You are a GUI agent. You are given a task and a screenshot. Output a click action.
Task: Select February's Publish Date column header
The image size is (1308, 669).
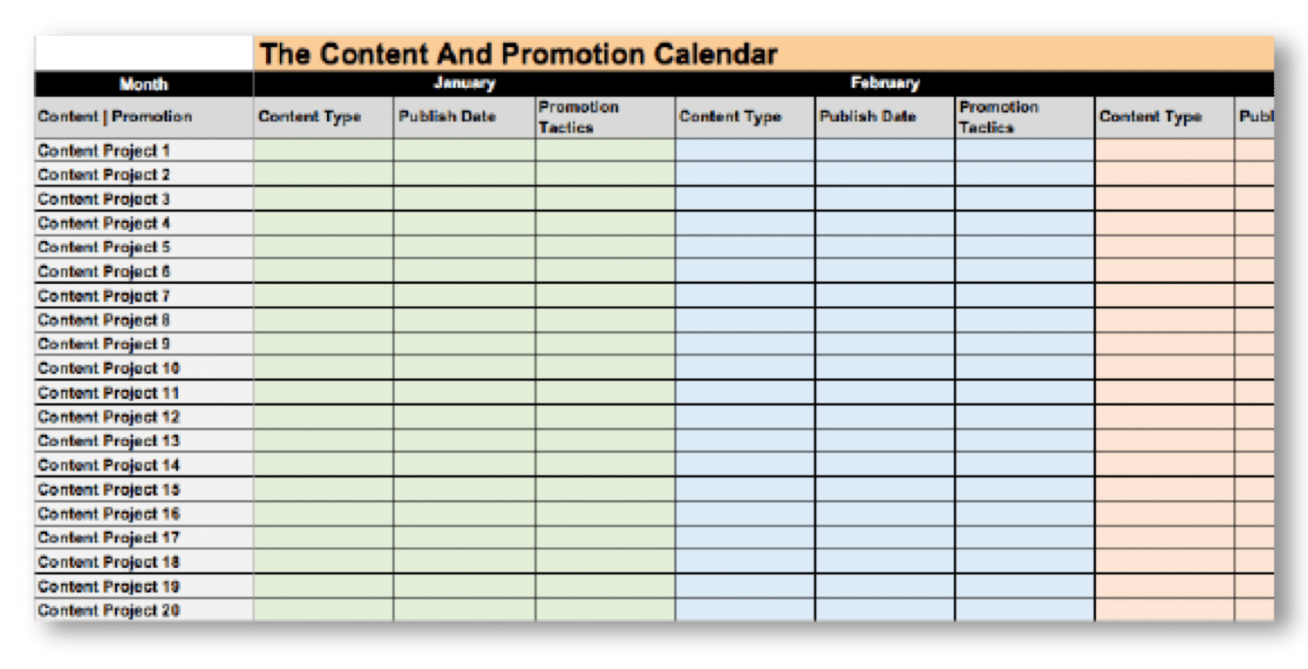(868, 117)
